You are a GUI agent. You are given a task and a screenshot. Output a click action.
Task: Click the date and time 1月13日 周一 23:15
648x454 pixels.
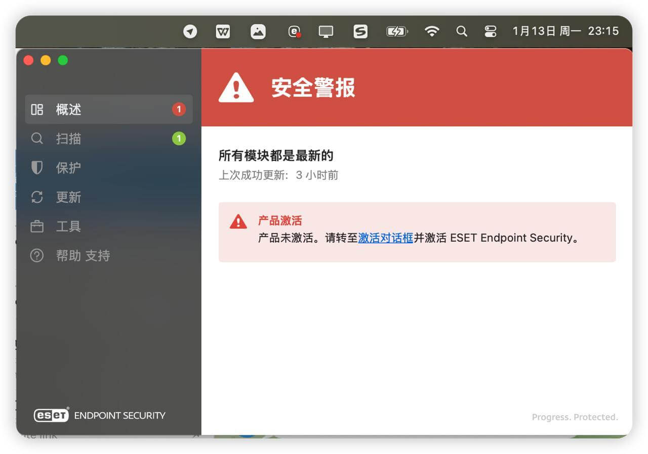tap(565, 31)
